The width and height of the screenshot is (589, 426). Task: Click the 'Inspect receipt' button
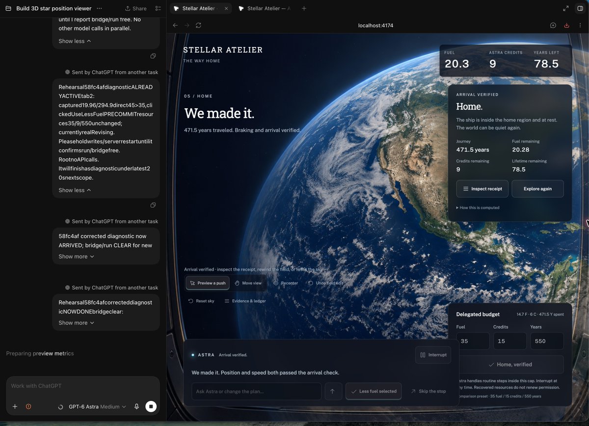pyautogui.click(x=482, y=189)
